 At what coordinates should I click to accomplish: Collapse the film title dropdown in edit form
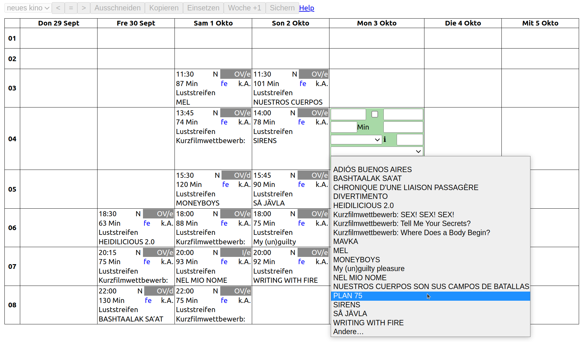click(377, 151)
